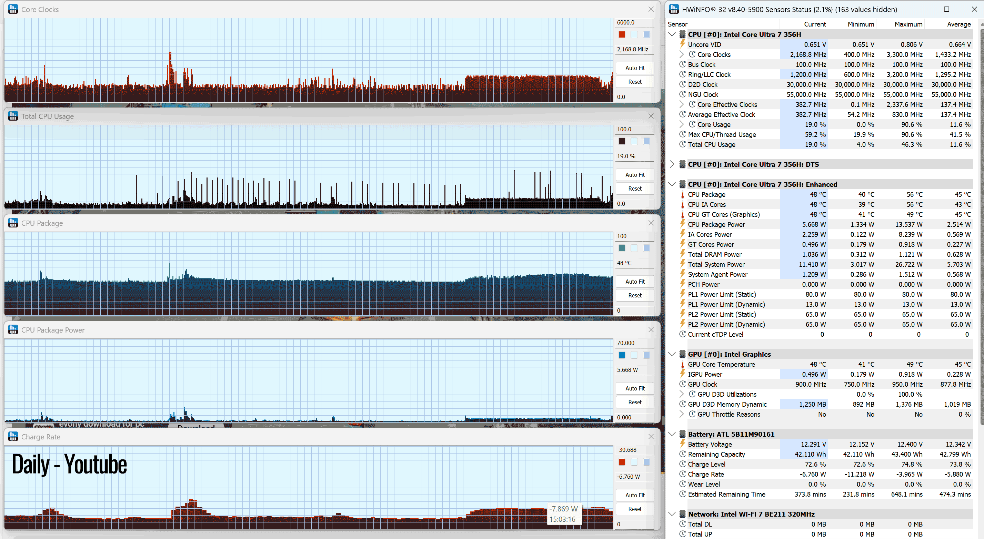Collapse the CPU [#0] Intel Core Ultra 7 356H group

(x=672, y=34)
